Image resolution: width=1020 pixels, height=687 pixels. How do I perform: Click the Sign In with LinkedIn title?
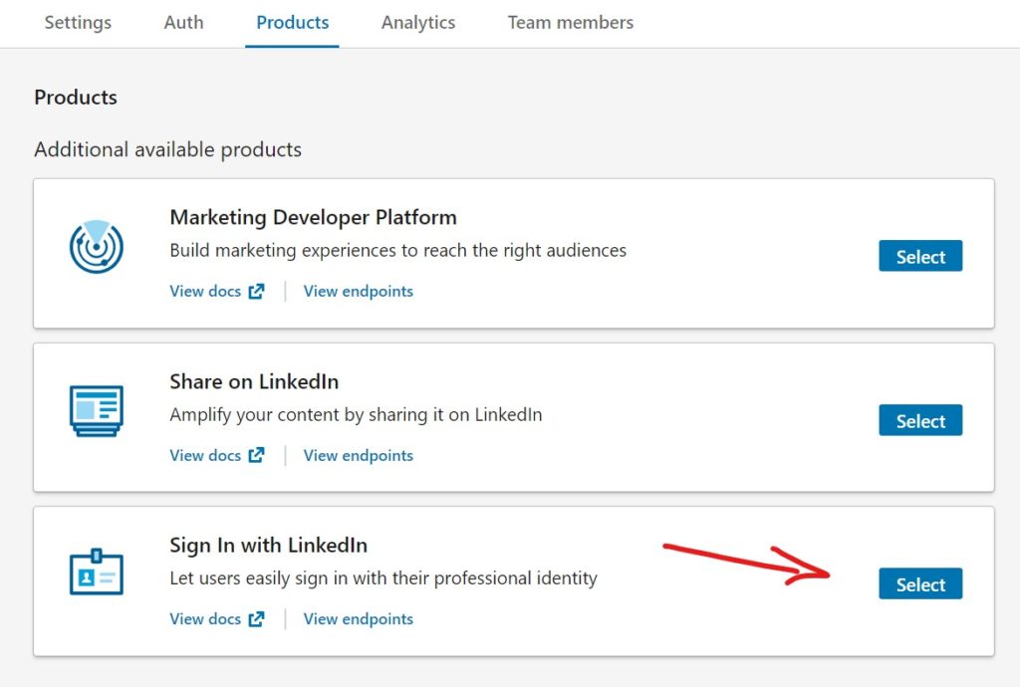pos(269,545)
